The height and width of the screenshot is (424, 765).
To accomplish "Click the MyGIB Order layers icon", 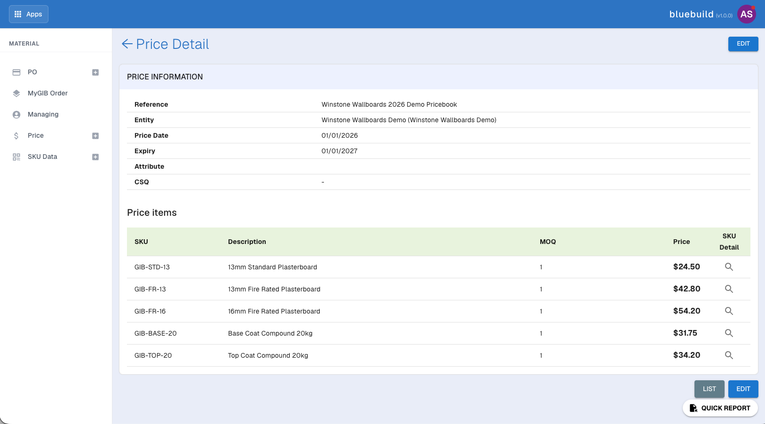I will [16, 94].
